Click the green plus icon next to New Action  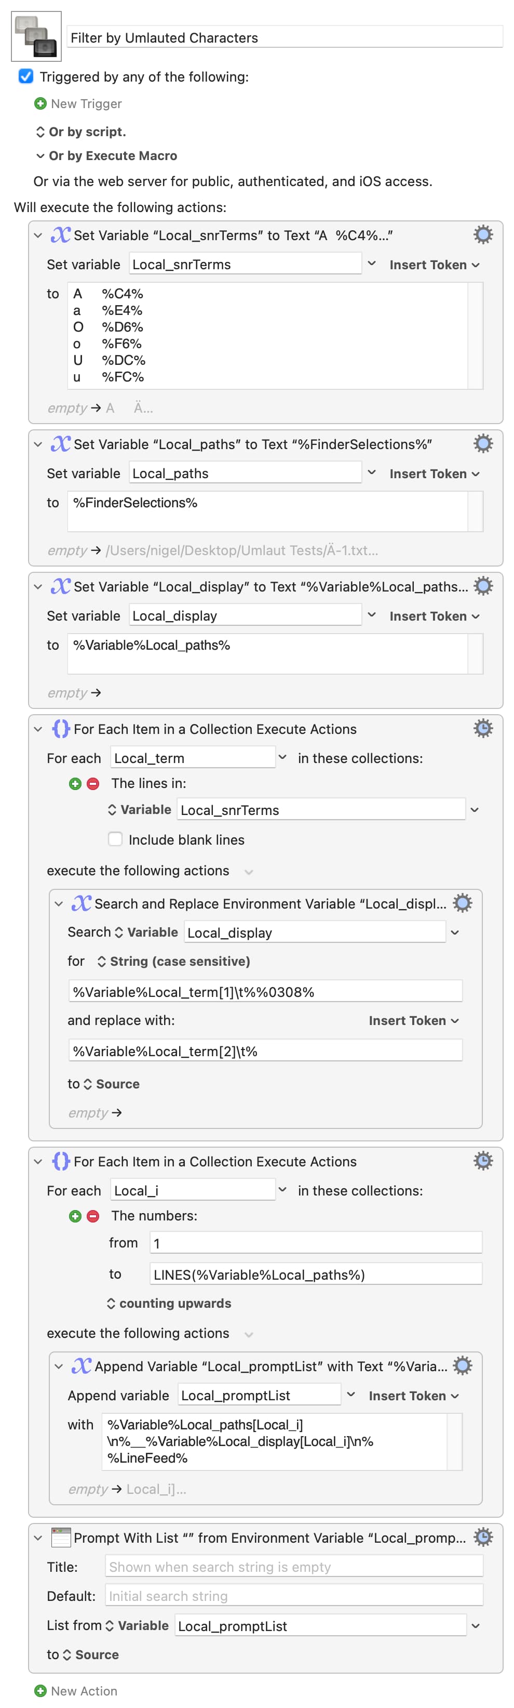click(x=40, y=1691)
